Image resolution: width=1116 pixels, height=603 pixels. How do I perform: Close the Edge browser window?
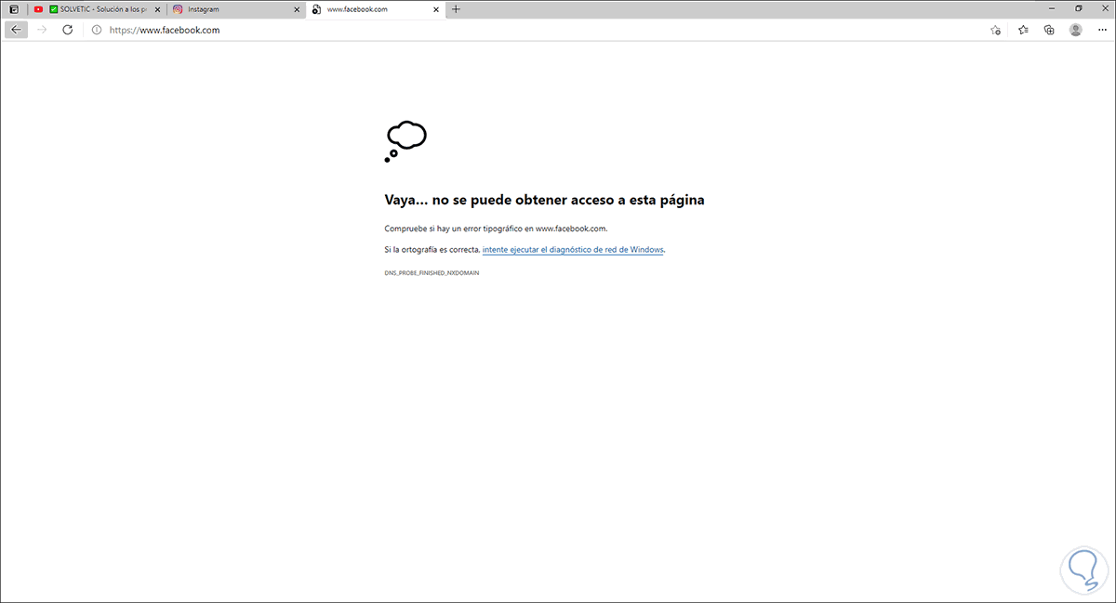click(1104, 8)
